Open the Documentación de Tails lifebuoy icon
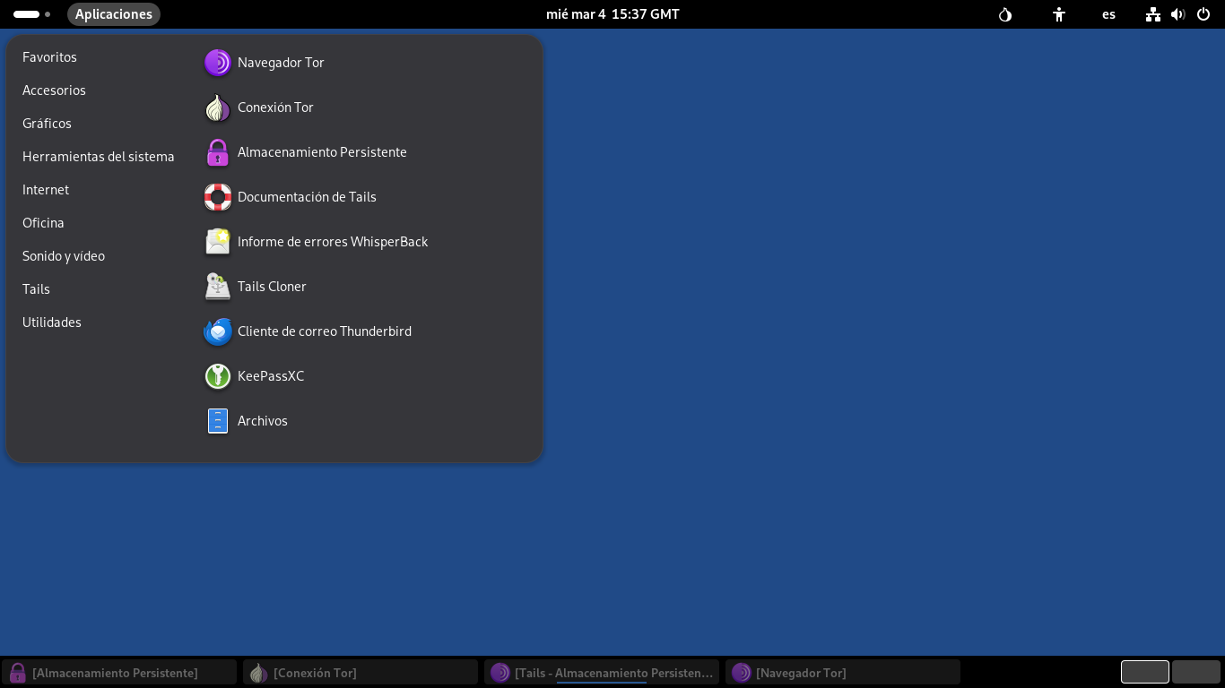This screenshot has width=1225, height=688. [218, 197]
